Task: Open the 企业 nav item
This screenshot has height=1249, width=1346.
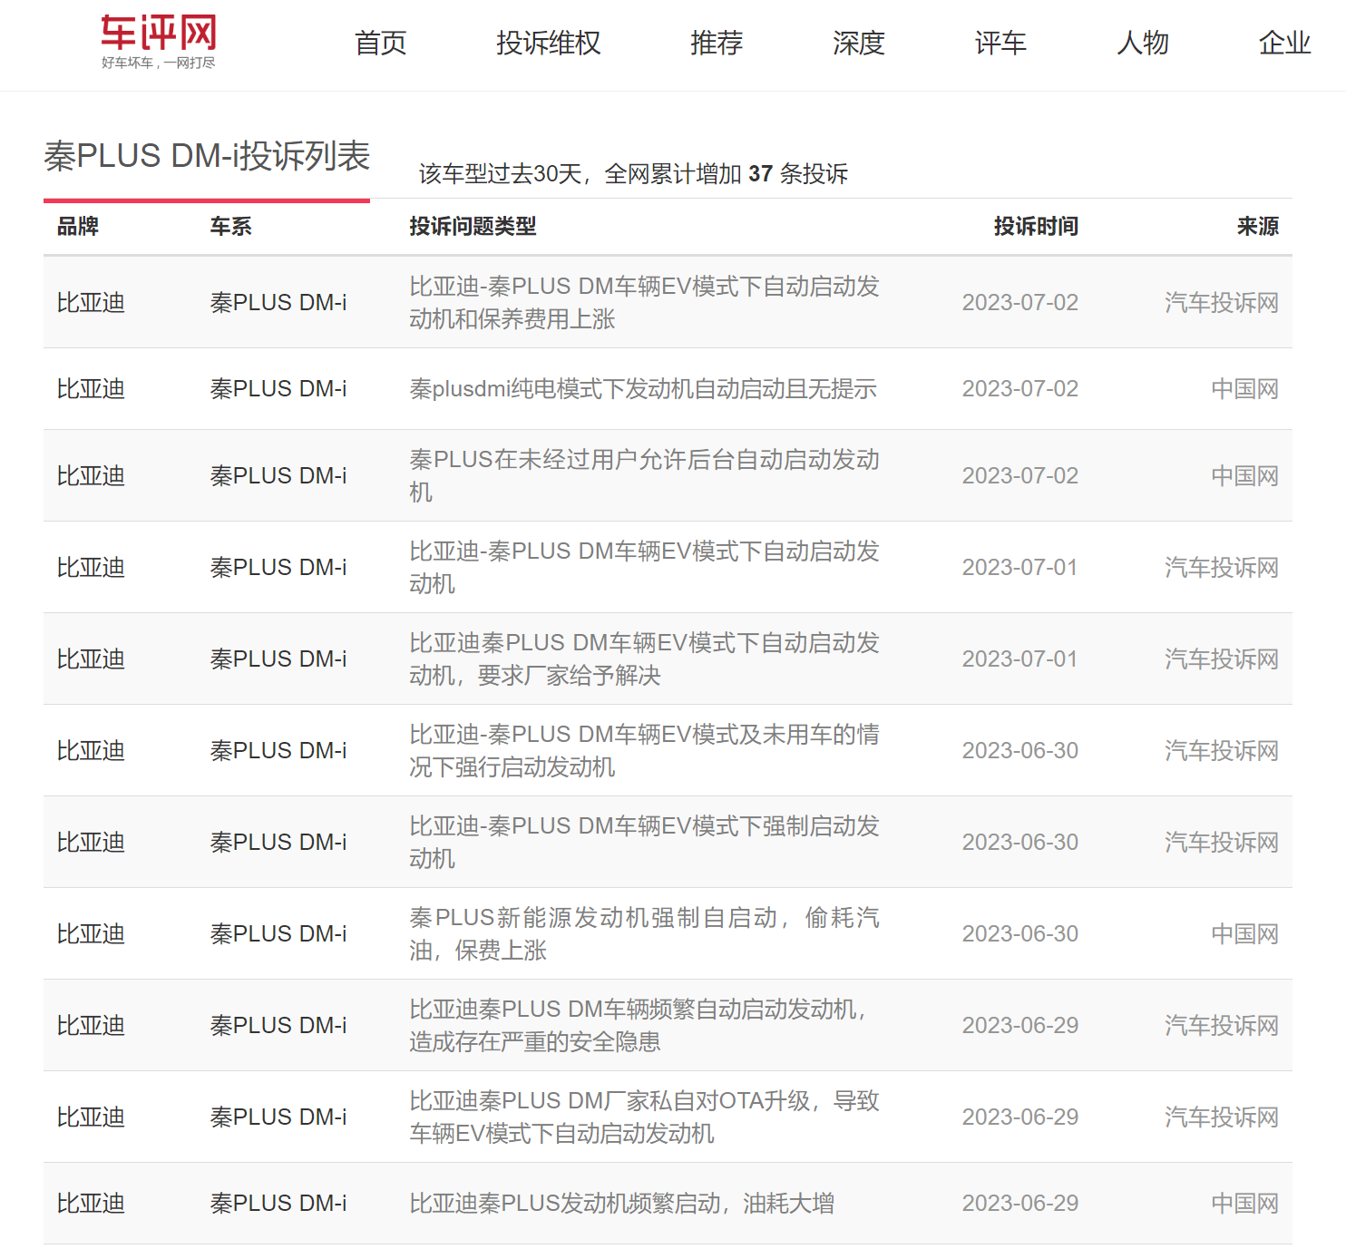Action: click(1285, 43)
